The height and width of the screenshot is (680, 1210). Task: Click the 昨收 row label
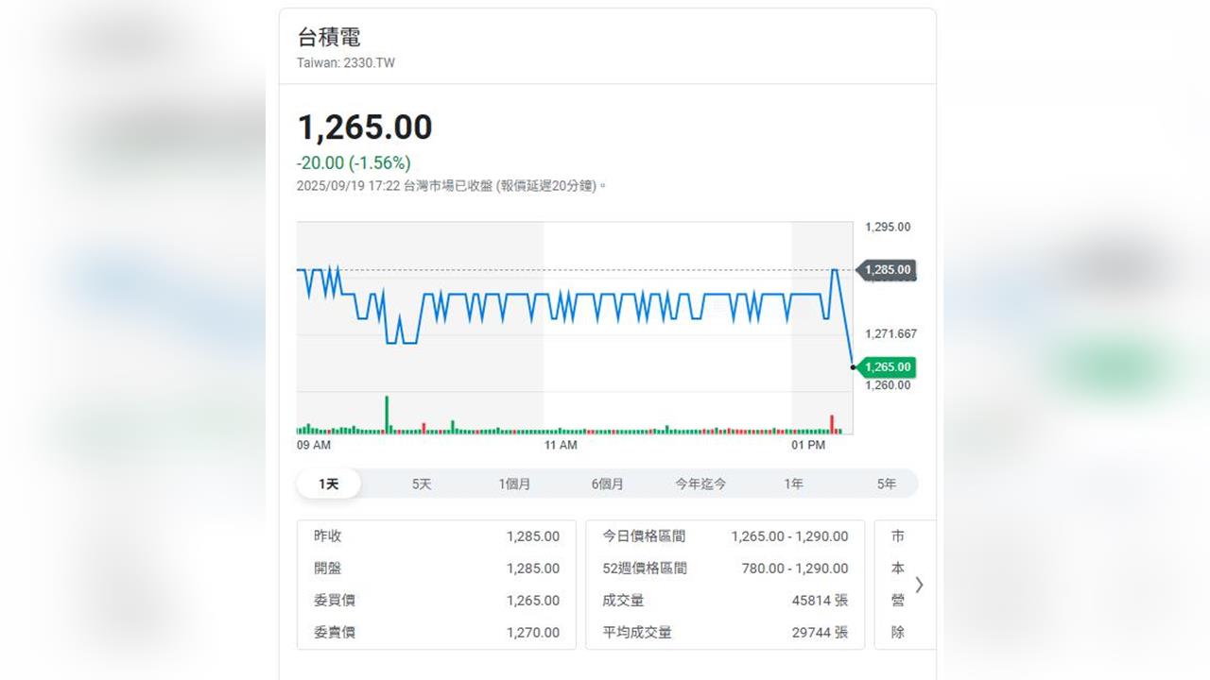pos(328,536)
